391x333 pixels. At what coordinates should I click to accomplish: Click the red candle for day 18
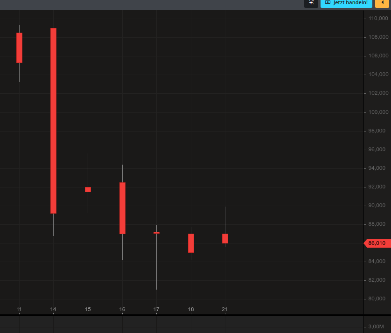[191, 243]
